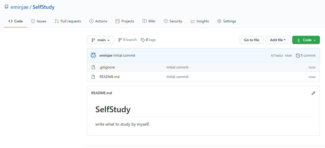Viewport: 325px width, 148px height.
Task: Open repository Settings tab
Action: tap(227, 21)
